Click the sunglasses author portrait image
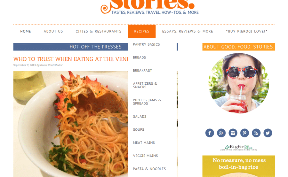The width and height of the screenshot is (288, 177). [239, 83]
